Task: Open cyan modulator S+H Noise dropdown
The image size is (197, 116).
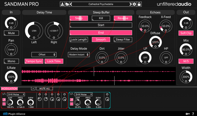Action: (83, 95)
